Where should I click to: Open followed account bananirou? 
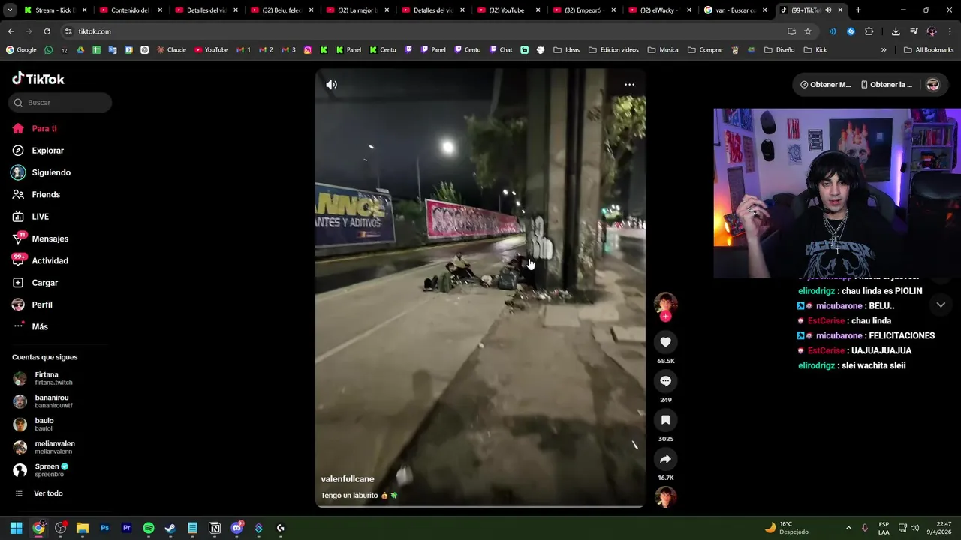(51, 401)
